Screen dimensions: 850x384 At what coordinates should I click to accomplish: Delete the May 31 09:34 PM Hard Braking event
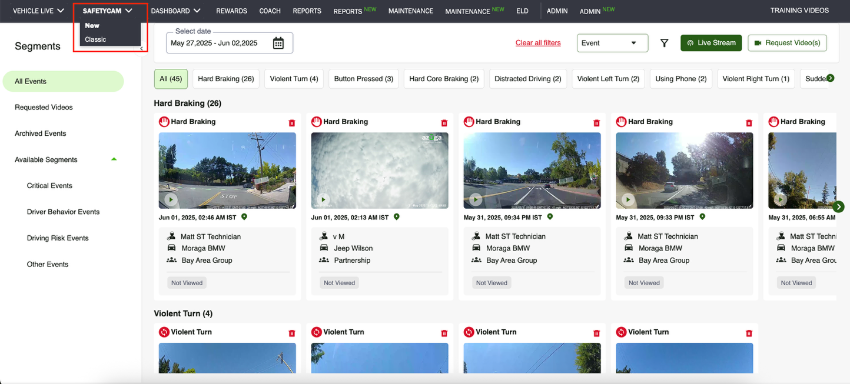click(596, 123)
